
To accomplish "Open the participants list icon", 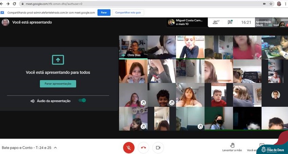I will (216, 22).
